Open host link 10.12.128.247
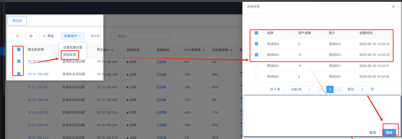402x139 pixels. pyautogui.click(x=38, y=87)
